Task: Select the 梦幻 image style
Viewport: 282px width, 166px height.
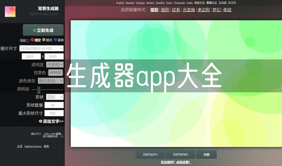Action: pyautogui.click(x=217, y=10)
